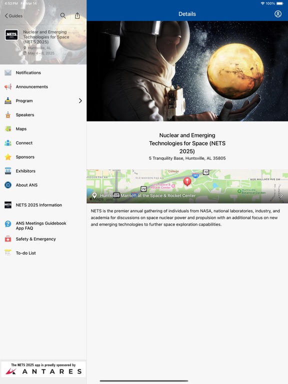Tap the NETS description paragraph
This screenshot has height=384, width=288.
[x=185, y=217]
